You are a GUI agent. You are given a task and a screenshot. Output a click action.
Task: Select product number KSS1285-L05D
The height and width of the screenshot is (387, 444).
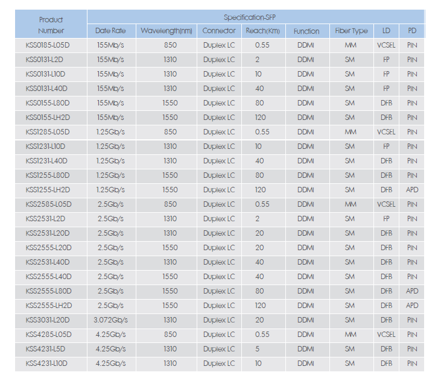click(48, 132)
